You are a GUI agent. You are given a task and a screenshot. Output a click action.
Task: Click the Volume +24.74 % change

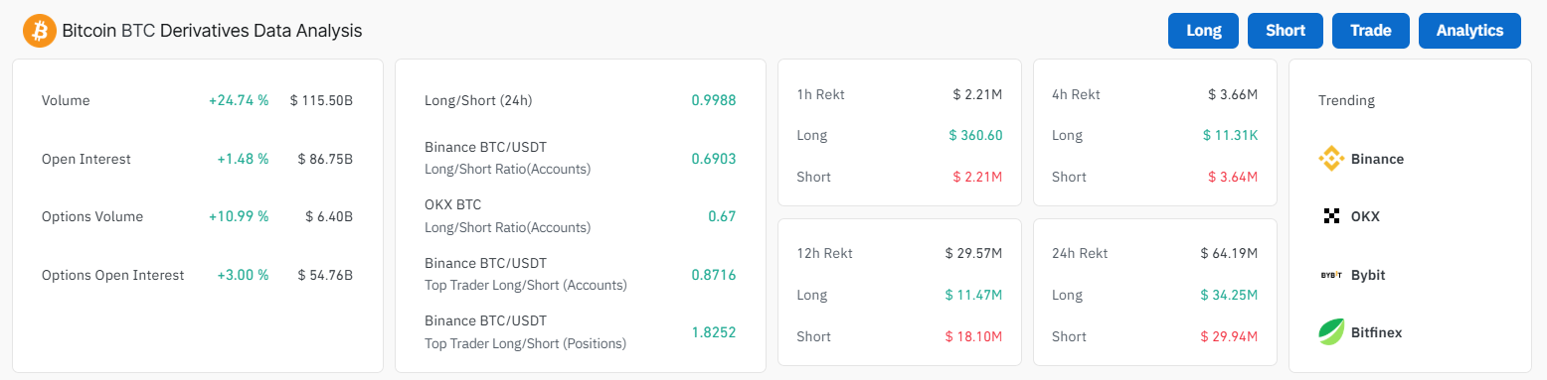(x=239, y=100)
